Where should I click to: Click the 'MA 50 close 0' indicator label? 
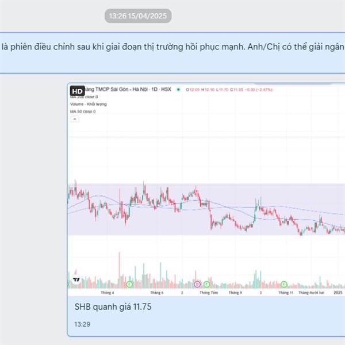click(83, 112)
